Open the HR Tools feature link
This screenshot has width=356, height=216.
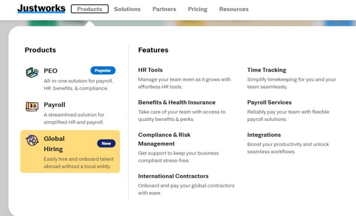tap(150, 70)
